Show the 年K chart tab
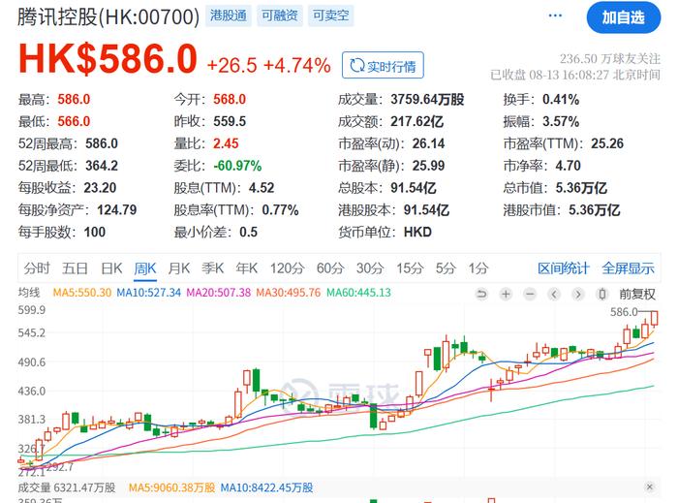The height and width of the screenshot is (503, 678). pyautogui.click(x=246, y=268)
